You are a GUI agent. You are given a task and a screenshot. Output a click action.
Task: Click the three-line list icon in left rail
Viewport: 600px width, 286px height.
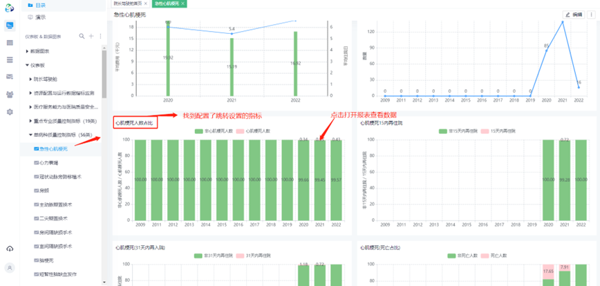click(10, 59)
